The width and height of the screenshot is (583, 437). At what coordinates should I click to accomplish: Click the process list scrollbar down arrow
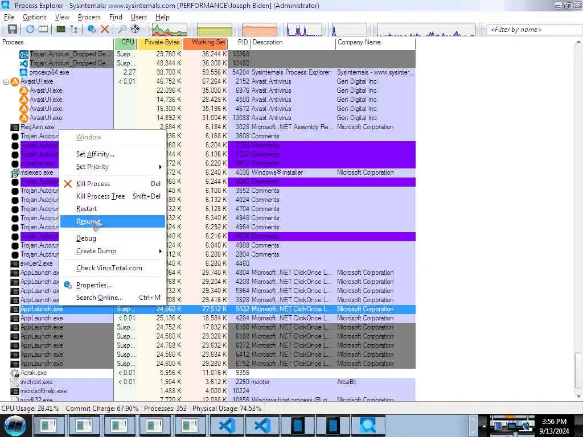[x=578, y=397]
